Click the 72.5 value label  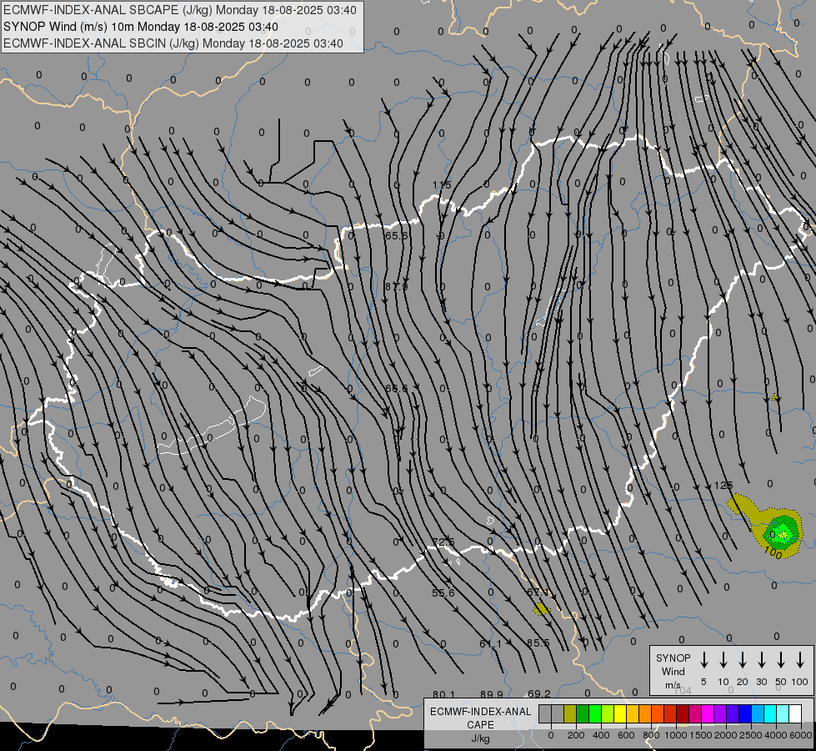[443, 542]
